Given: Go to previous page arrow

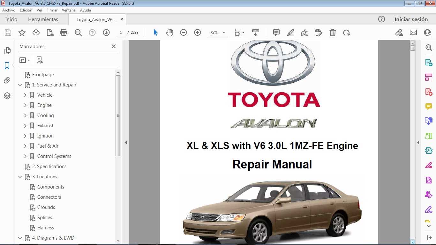Looking at the screenshot, I should pos(92,33).
